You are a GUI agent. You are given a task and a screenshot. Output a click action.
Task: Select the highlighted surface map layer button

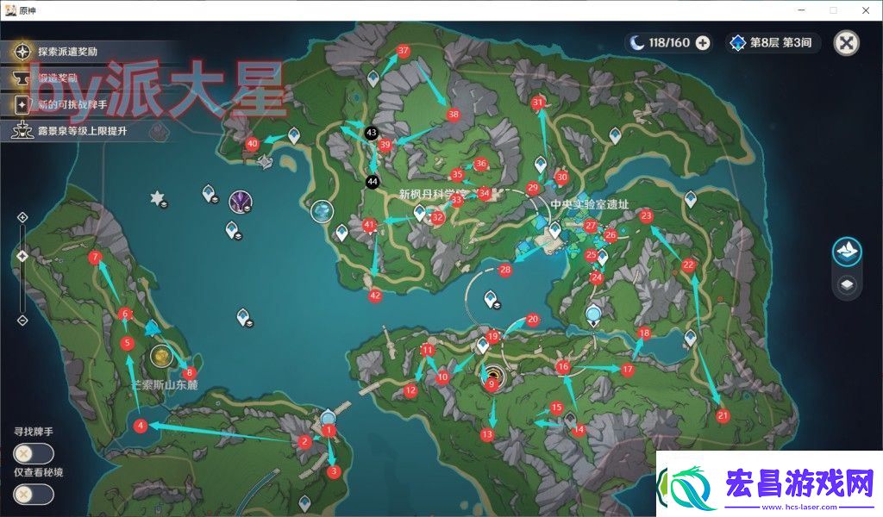847,251
